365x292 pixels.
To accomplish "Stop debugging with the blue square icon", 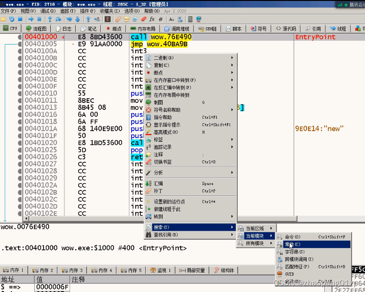I will [20, 19].
